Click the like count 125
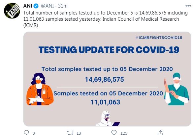 [124, 133]
